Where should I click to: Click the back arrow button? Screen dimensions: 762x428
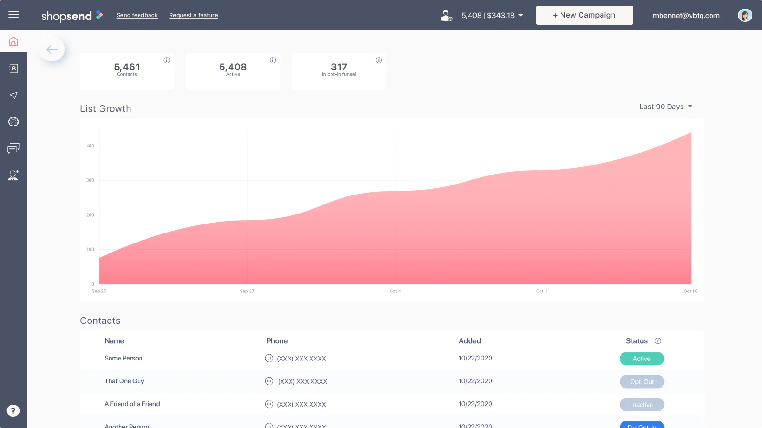[52, 49]
